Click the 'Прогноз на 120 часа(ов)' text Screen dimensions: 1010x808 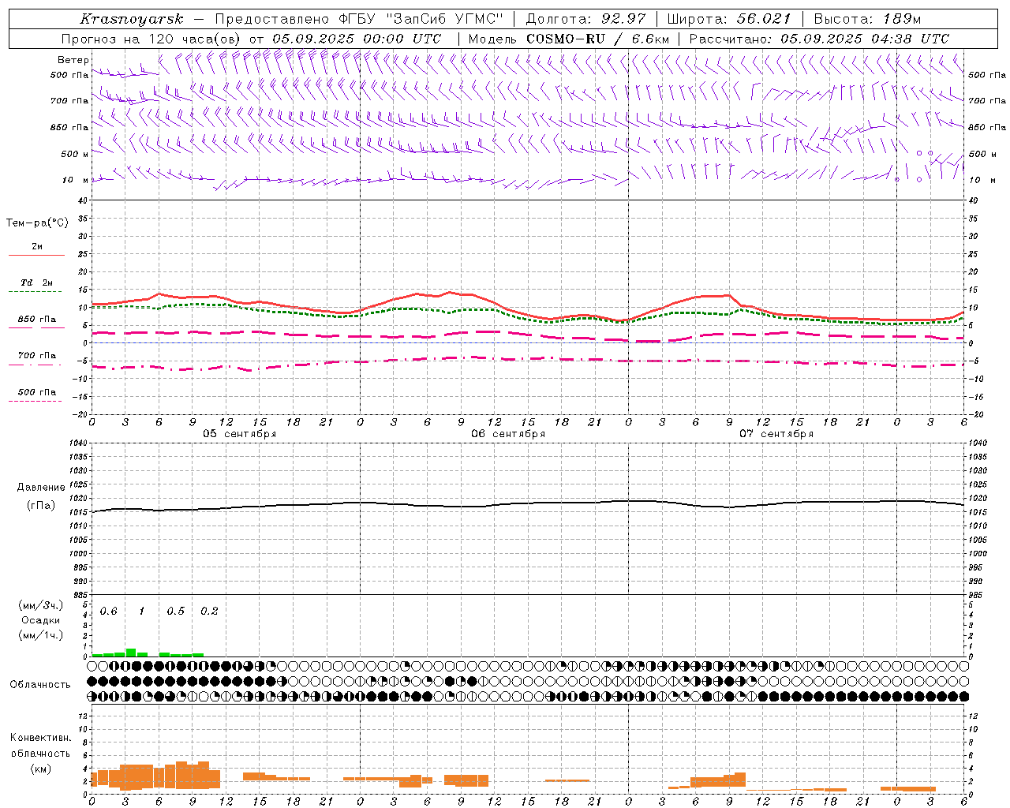[x=152, y=39]
